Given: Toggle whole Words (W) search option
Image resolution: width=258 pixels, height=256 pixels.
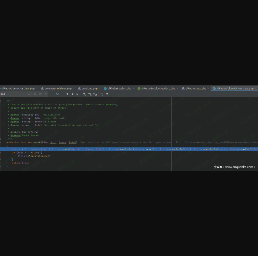Looking at the screenshot, I should tap(40, 94).
